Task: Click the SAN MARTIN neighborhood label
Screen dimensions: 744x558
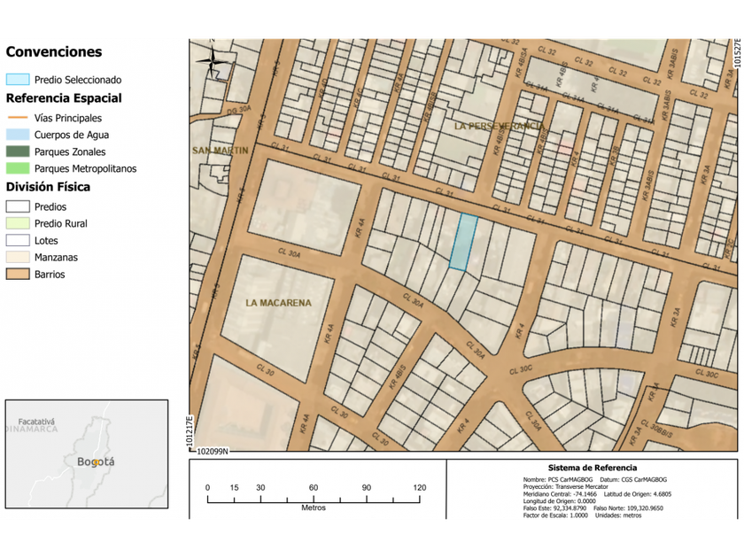Action: [221, 151]
